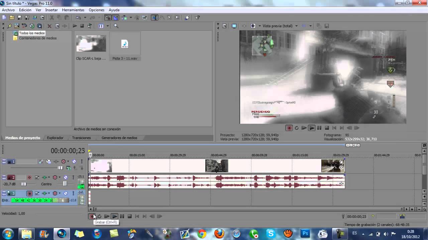Click track 1 level opacity slider

pos(60,168)
